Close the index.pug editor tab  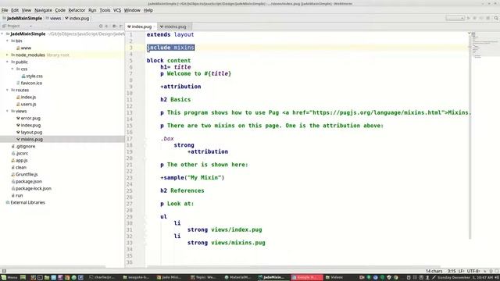tap(155, 27)
